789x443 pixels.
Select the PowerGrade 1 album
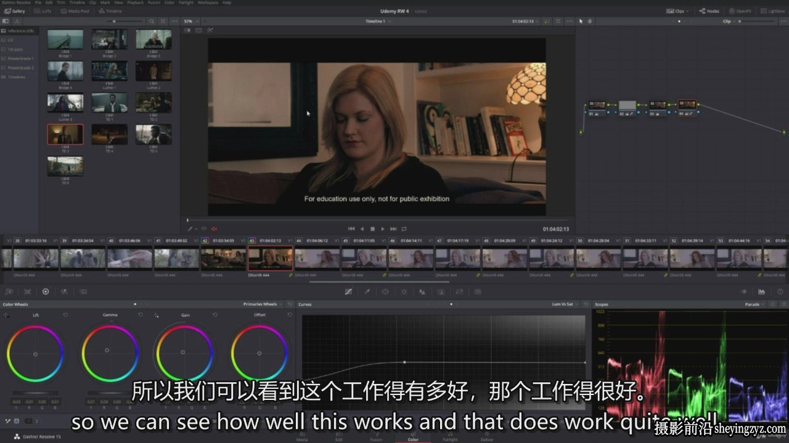20,58
